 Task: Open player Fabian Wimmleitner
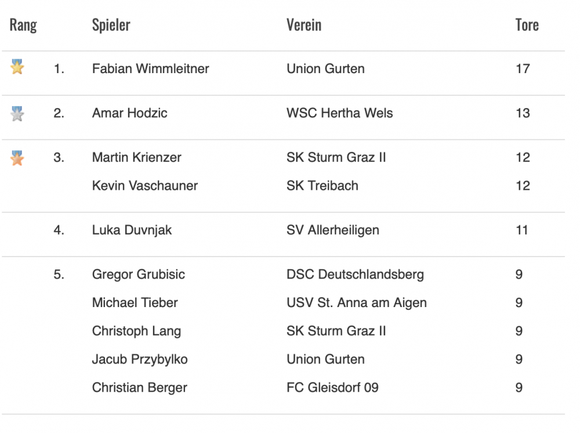click(x=151, y=69)
